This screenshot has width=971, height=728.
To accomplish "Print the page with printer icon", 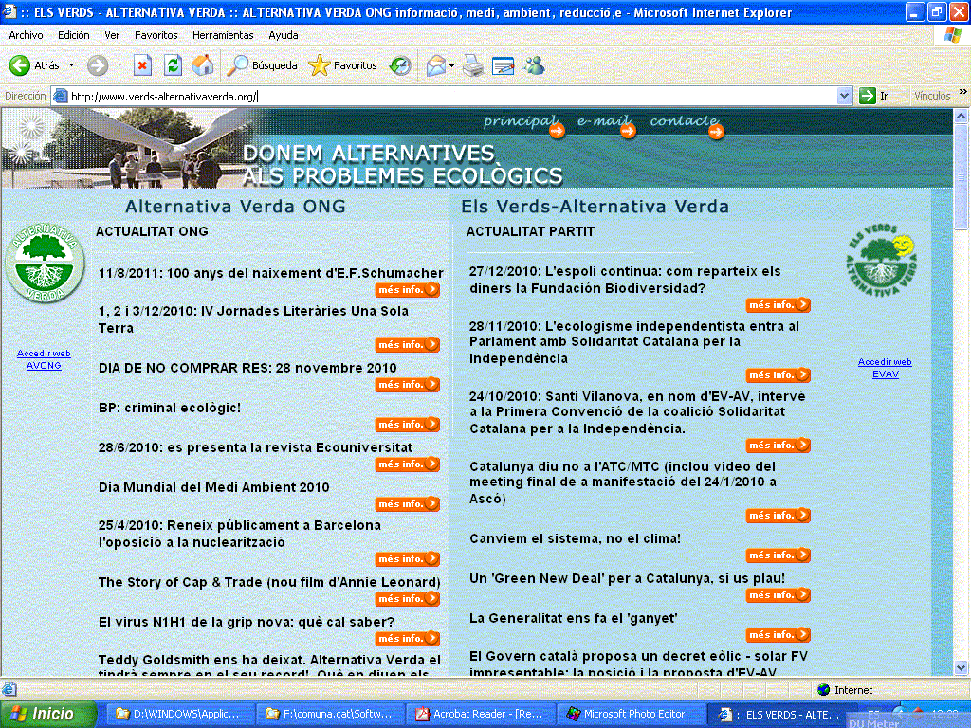I will (473, 65).
